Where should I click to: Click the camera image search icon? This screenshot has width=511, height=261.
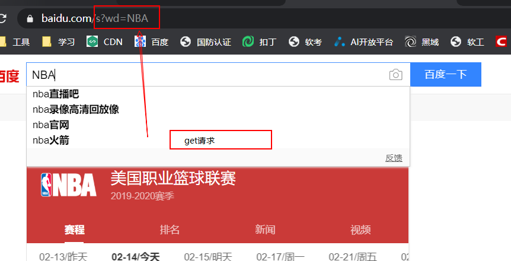pos(395,75)
